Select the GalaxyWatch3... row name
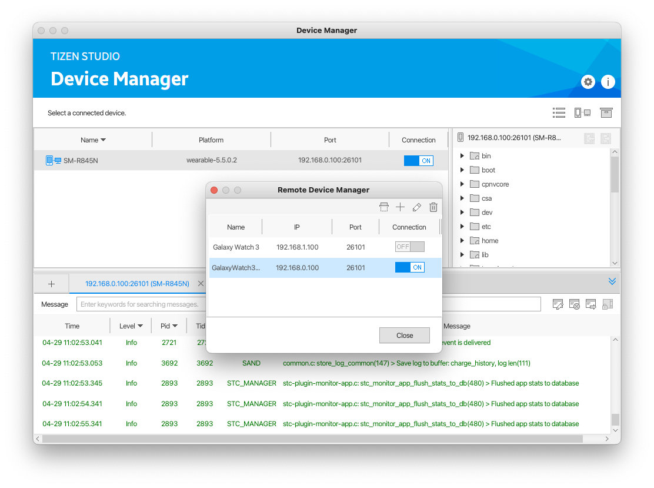The height and width of the screenshot is (488, 654). (236, 268)
